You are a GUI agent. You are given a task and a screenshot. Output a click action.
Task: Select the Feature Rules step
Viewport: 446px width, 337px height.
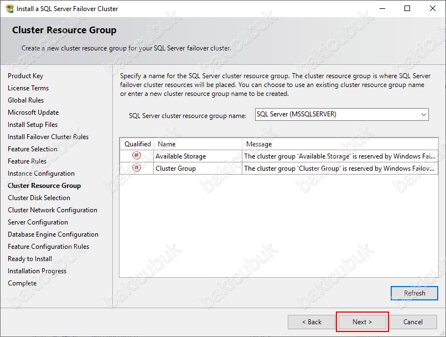pyautogui.click(x=27, y=161)
